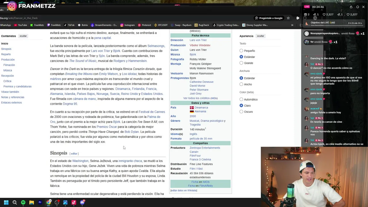The width and height of the screenshot is (368, 207).
Task: Open Catherine Deneuve link in infobox
Action: click(x=202, y=82)
